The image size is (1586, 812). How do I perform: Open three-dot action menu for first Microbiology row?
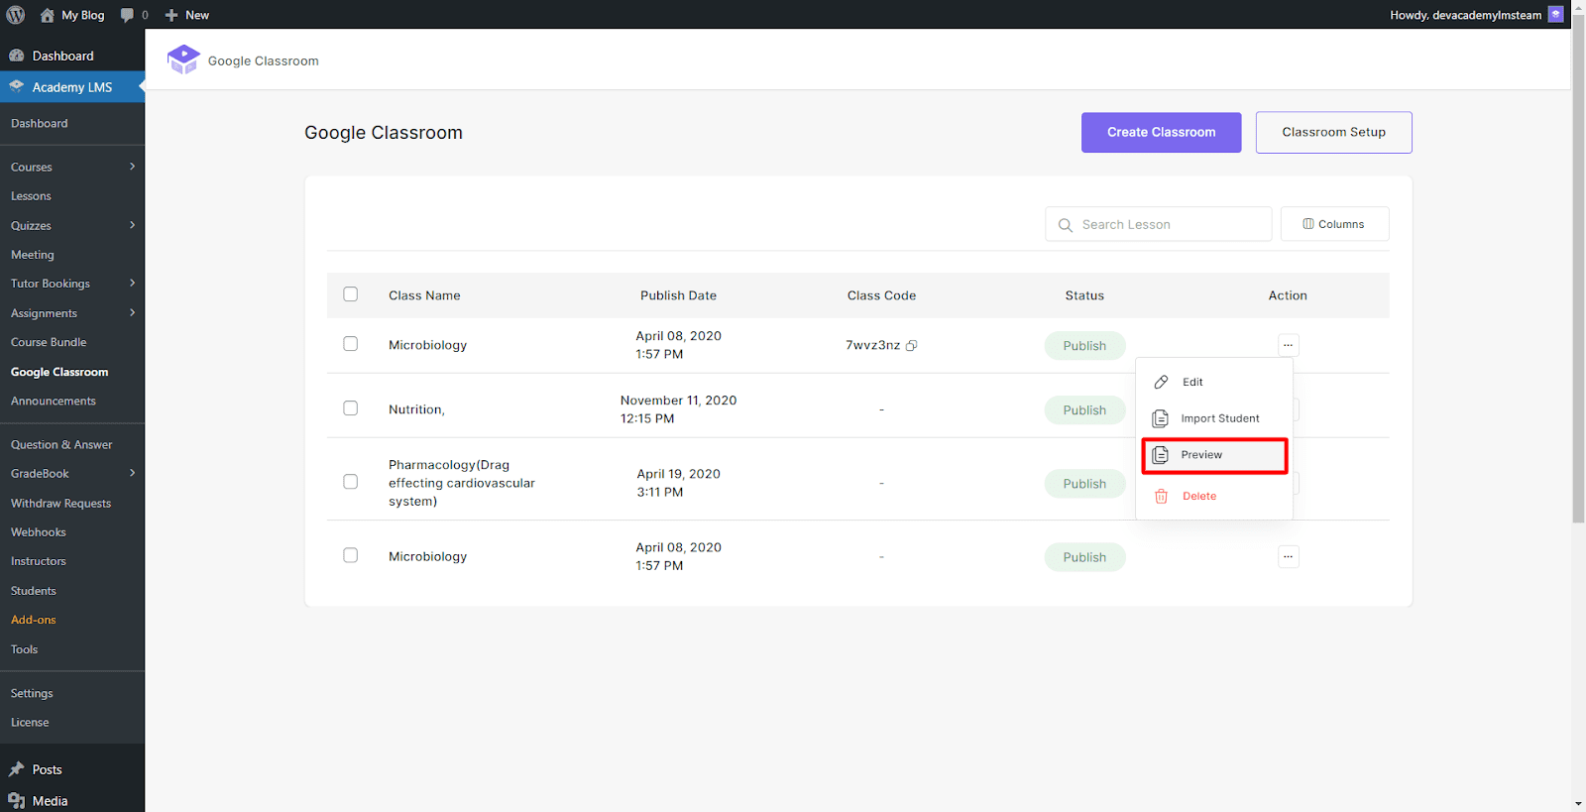coord(1288,345)
